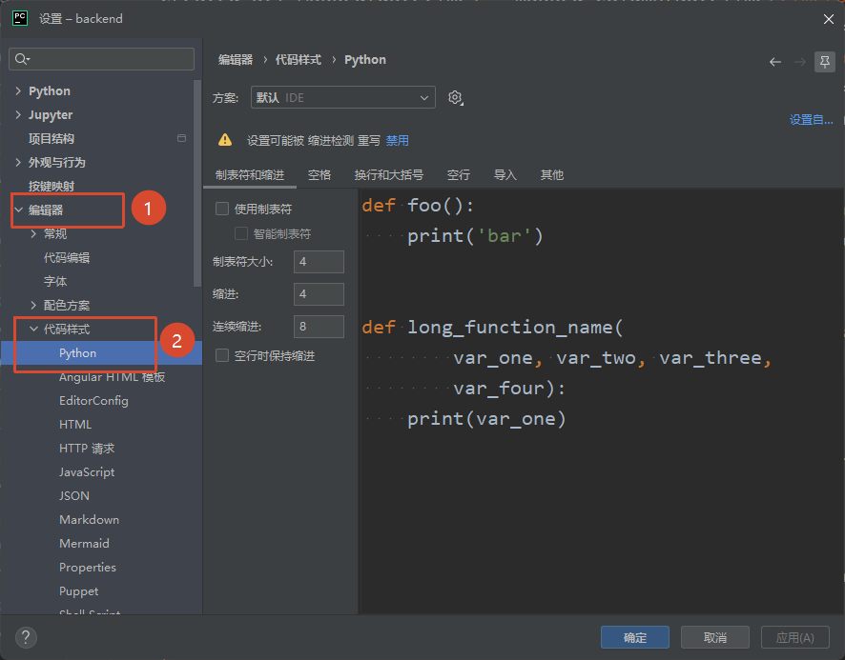Switch to the 空格 tab

[x=319, y=175]
